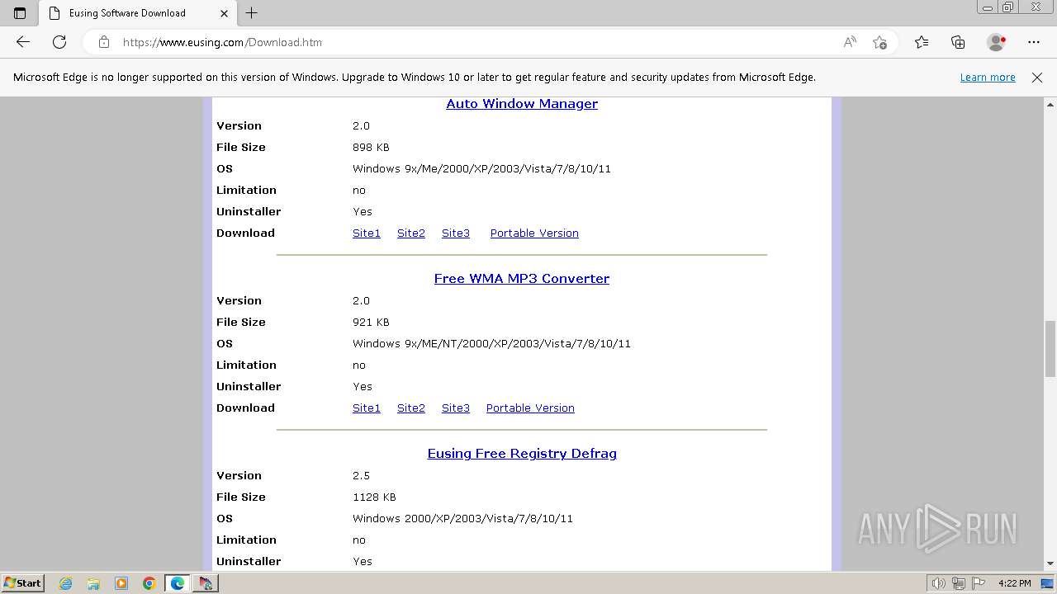Restore down the browser window
The image size is (1057, 594).
tap(1007, 7)
